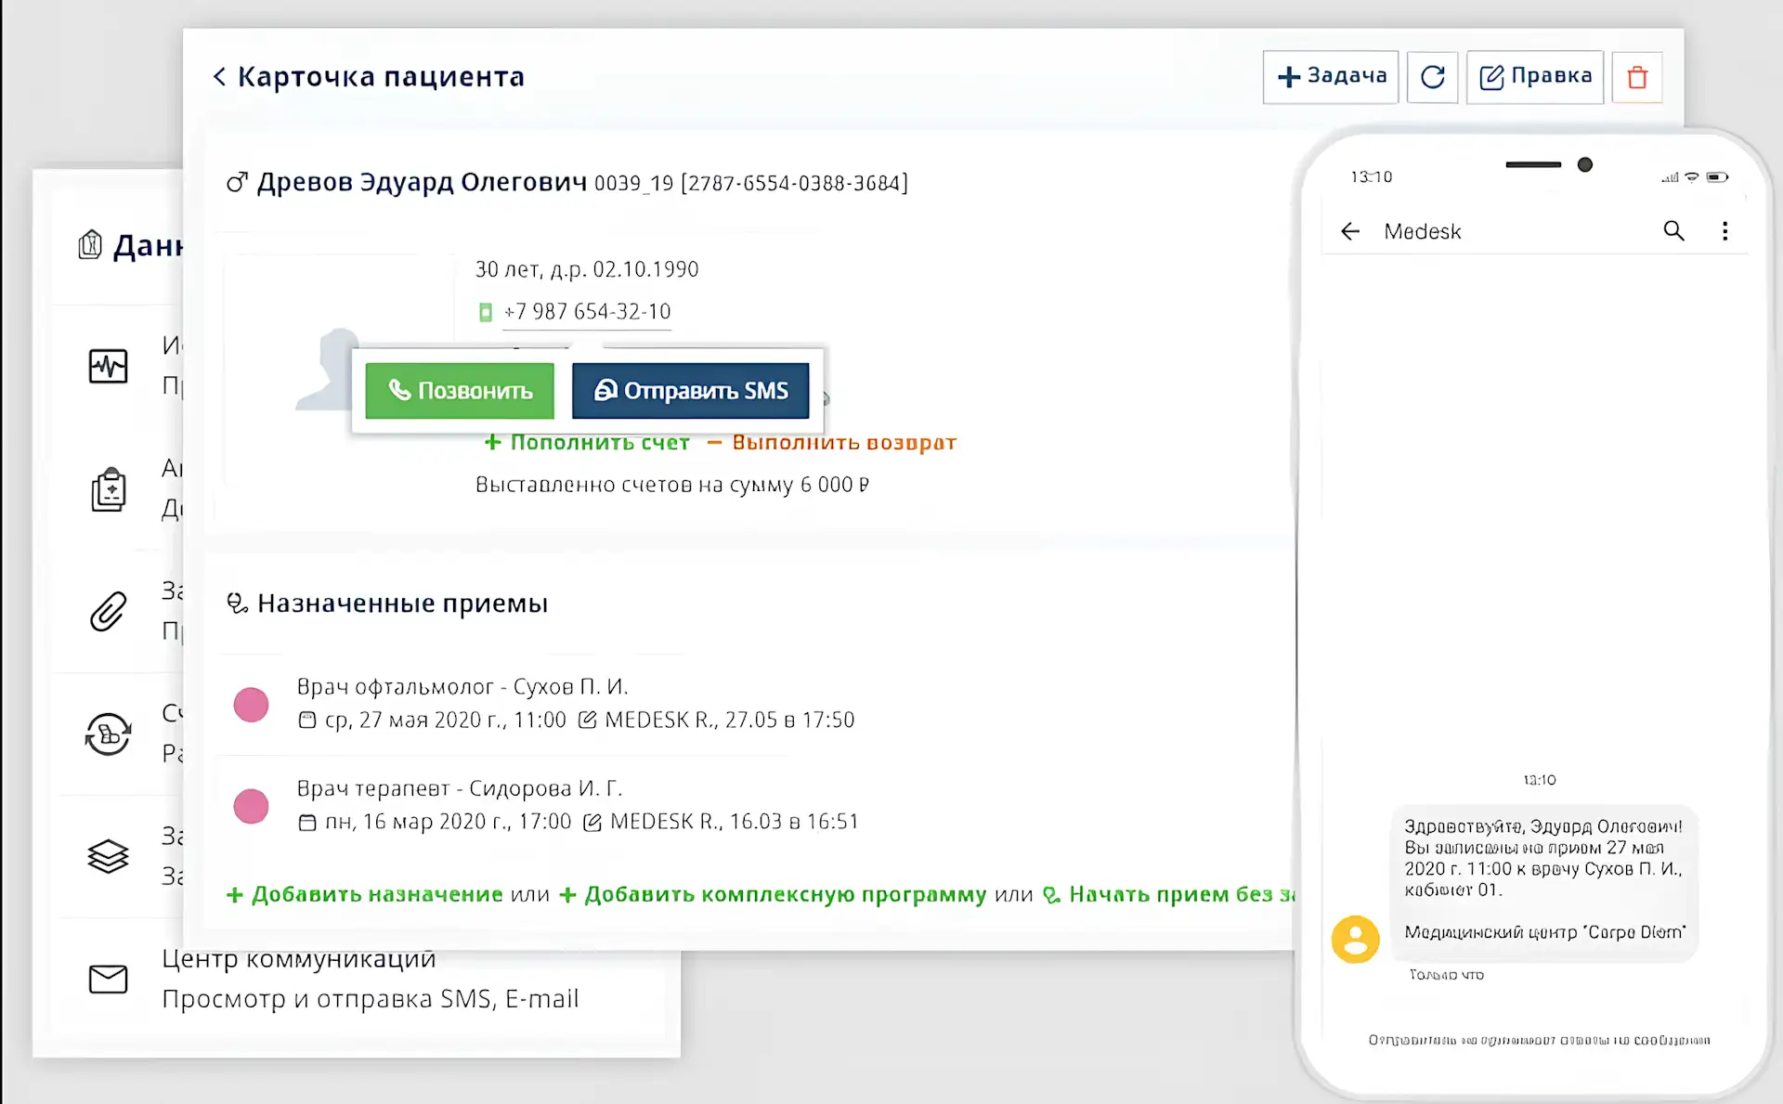The height and width of the screenshot is (1104, 1783).
Task: Open paperclip attachments section in background sidebar
Action: coord(108,612)
